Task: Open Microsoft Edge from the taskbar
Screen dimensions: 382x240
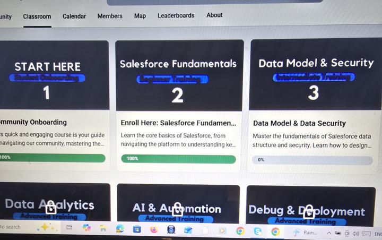Action: coord(120,229)
